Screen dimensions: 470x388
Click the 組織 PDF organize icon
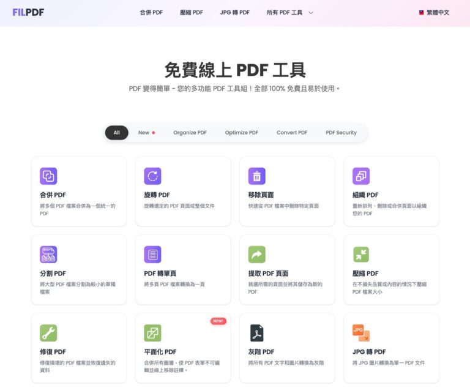click(361, 176)
